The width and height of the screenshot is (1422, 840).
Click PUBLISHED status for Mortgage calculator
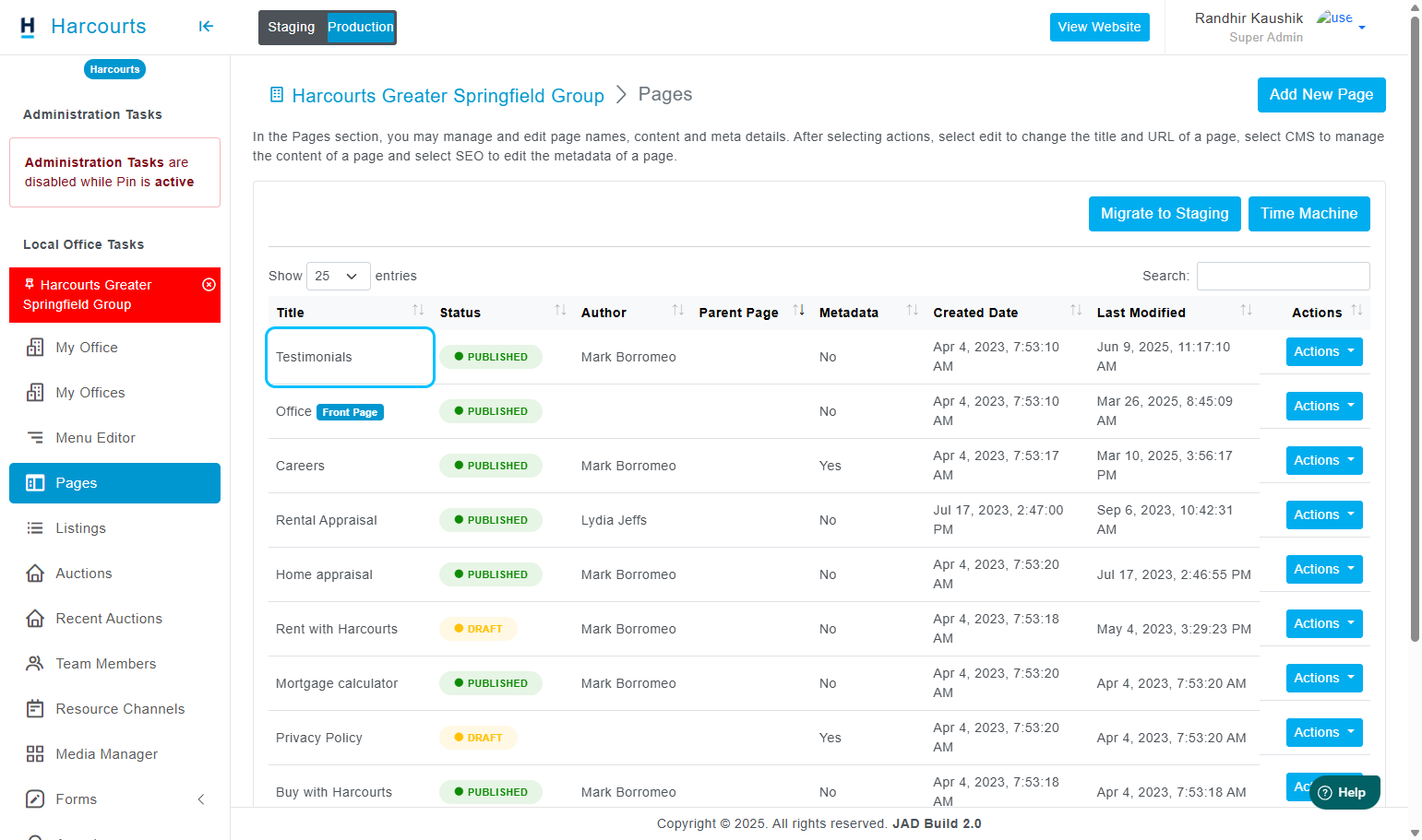(x=491, y=683)
